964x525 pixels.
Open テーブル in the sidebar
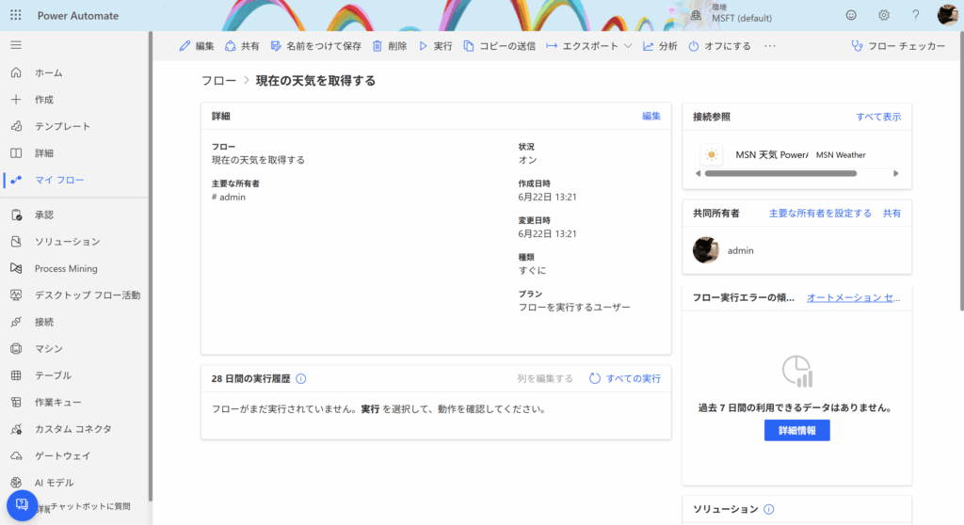pyautogui.click(x=74, y=375)
